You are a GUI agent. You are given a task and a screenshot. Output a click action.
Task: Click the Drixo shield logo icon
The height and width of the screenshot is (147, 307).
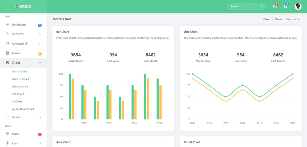point(17,7)
